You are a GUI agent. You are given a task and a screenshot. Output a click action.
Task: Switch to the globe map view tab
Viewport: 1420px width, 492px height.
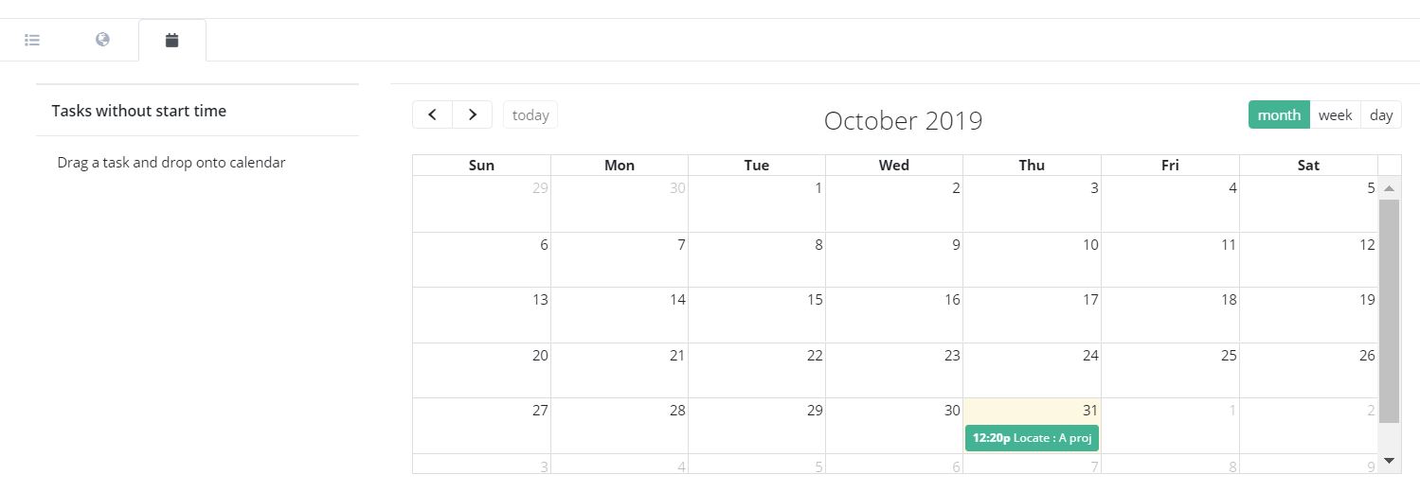102,40
